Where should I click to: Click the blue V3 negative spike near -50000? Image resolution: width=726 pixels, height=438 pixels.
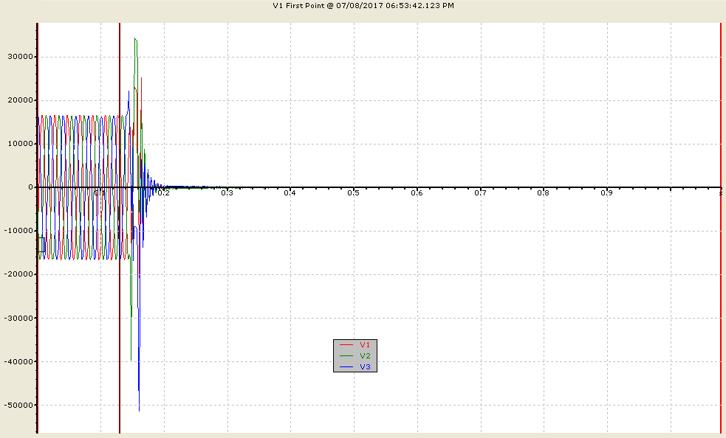click(x=140, y=407)
